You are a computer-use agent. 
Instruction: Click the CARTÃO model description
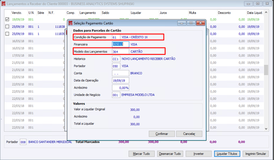[137, 52]
